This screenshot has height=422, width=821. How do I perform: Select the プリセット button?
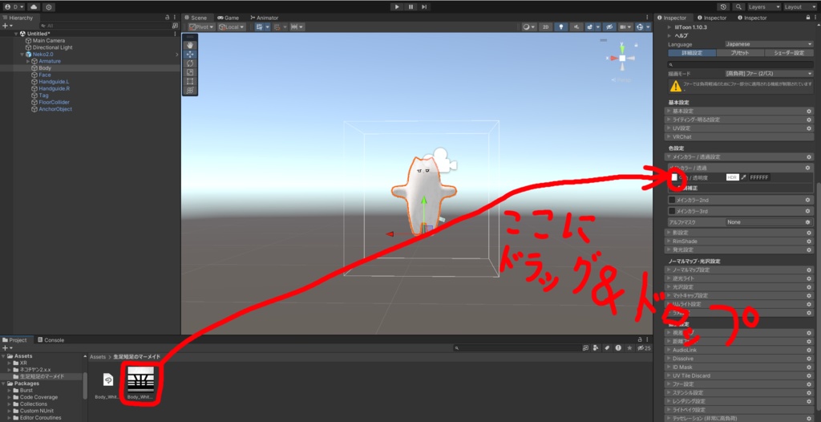click(739, 53)
